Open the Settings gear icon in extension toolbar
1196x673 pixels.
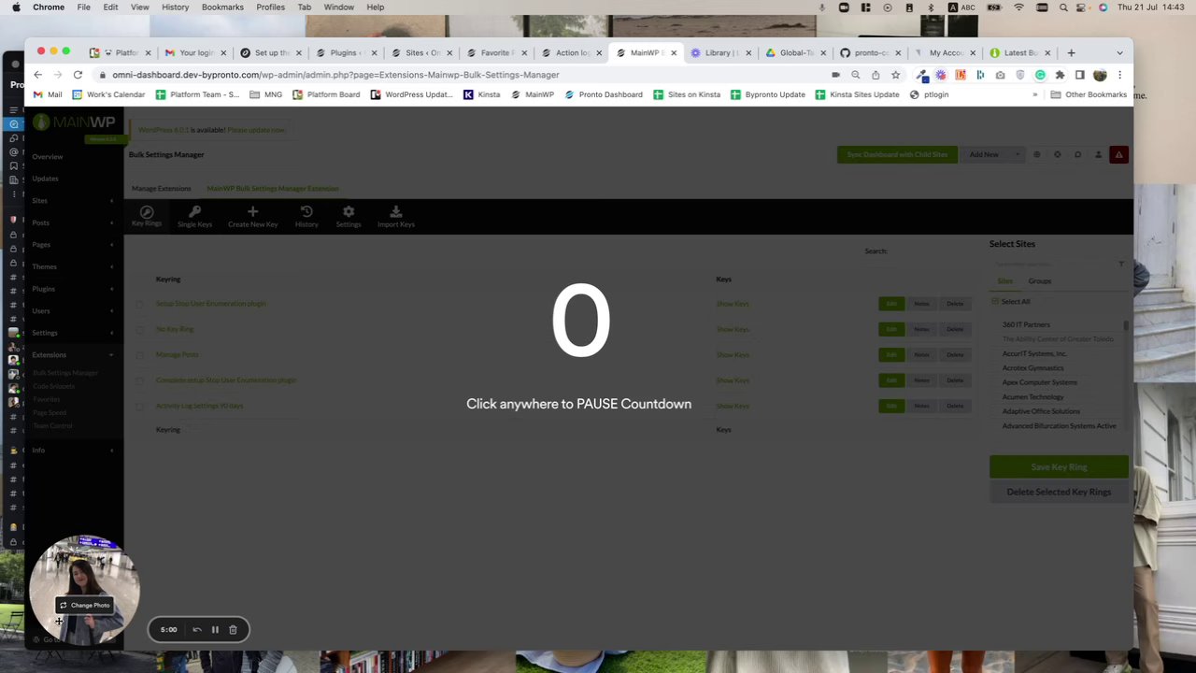click(349, 212)
